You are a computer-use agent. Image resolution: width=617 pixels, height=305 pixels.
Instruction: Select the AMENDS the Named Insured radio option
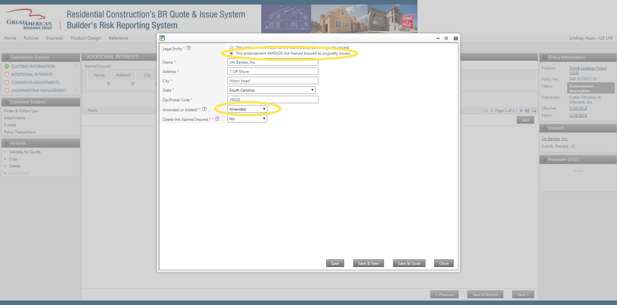(x=231, y=53)
